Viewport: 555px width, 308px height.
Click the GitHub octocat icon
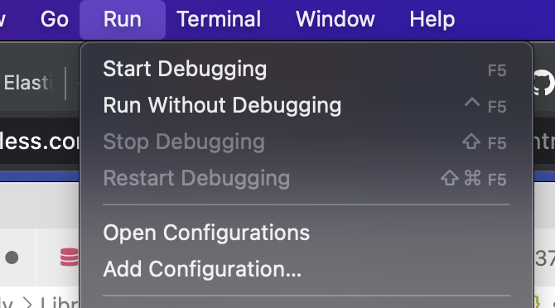(544, 83)
